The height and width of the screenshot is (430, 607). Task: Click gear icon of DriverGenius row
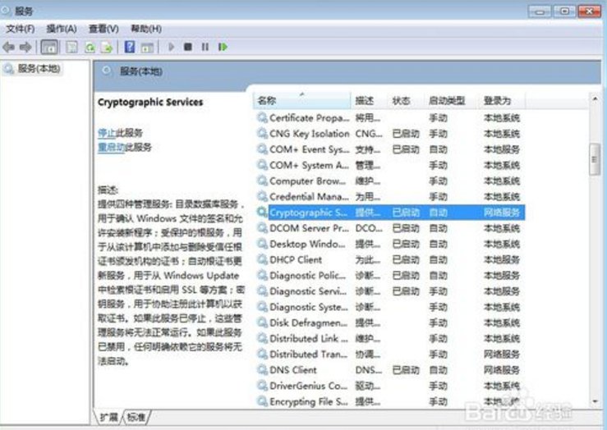pyautogui.click(x=263, y=386)
